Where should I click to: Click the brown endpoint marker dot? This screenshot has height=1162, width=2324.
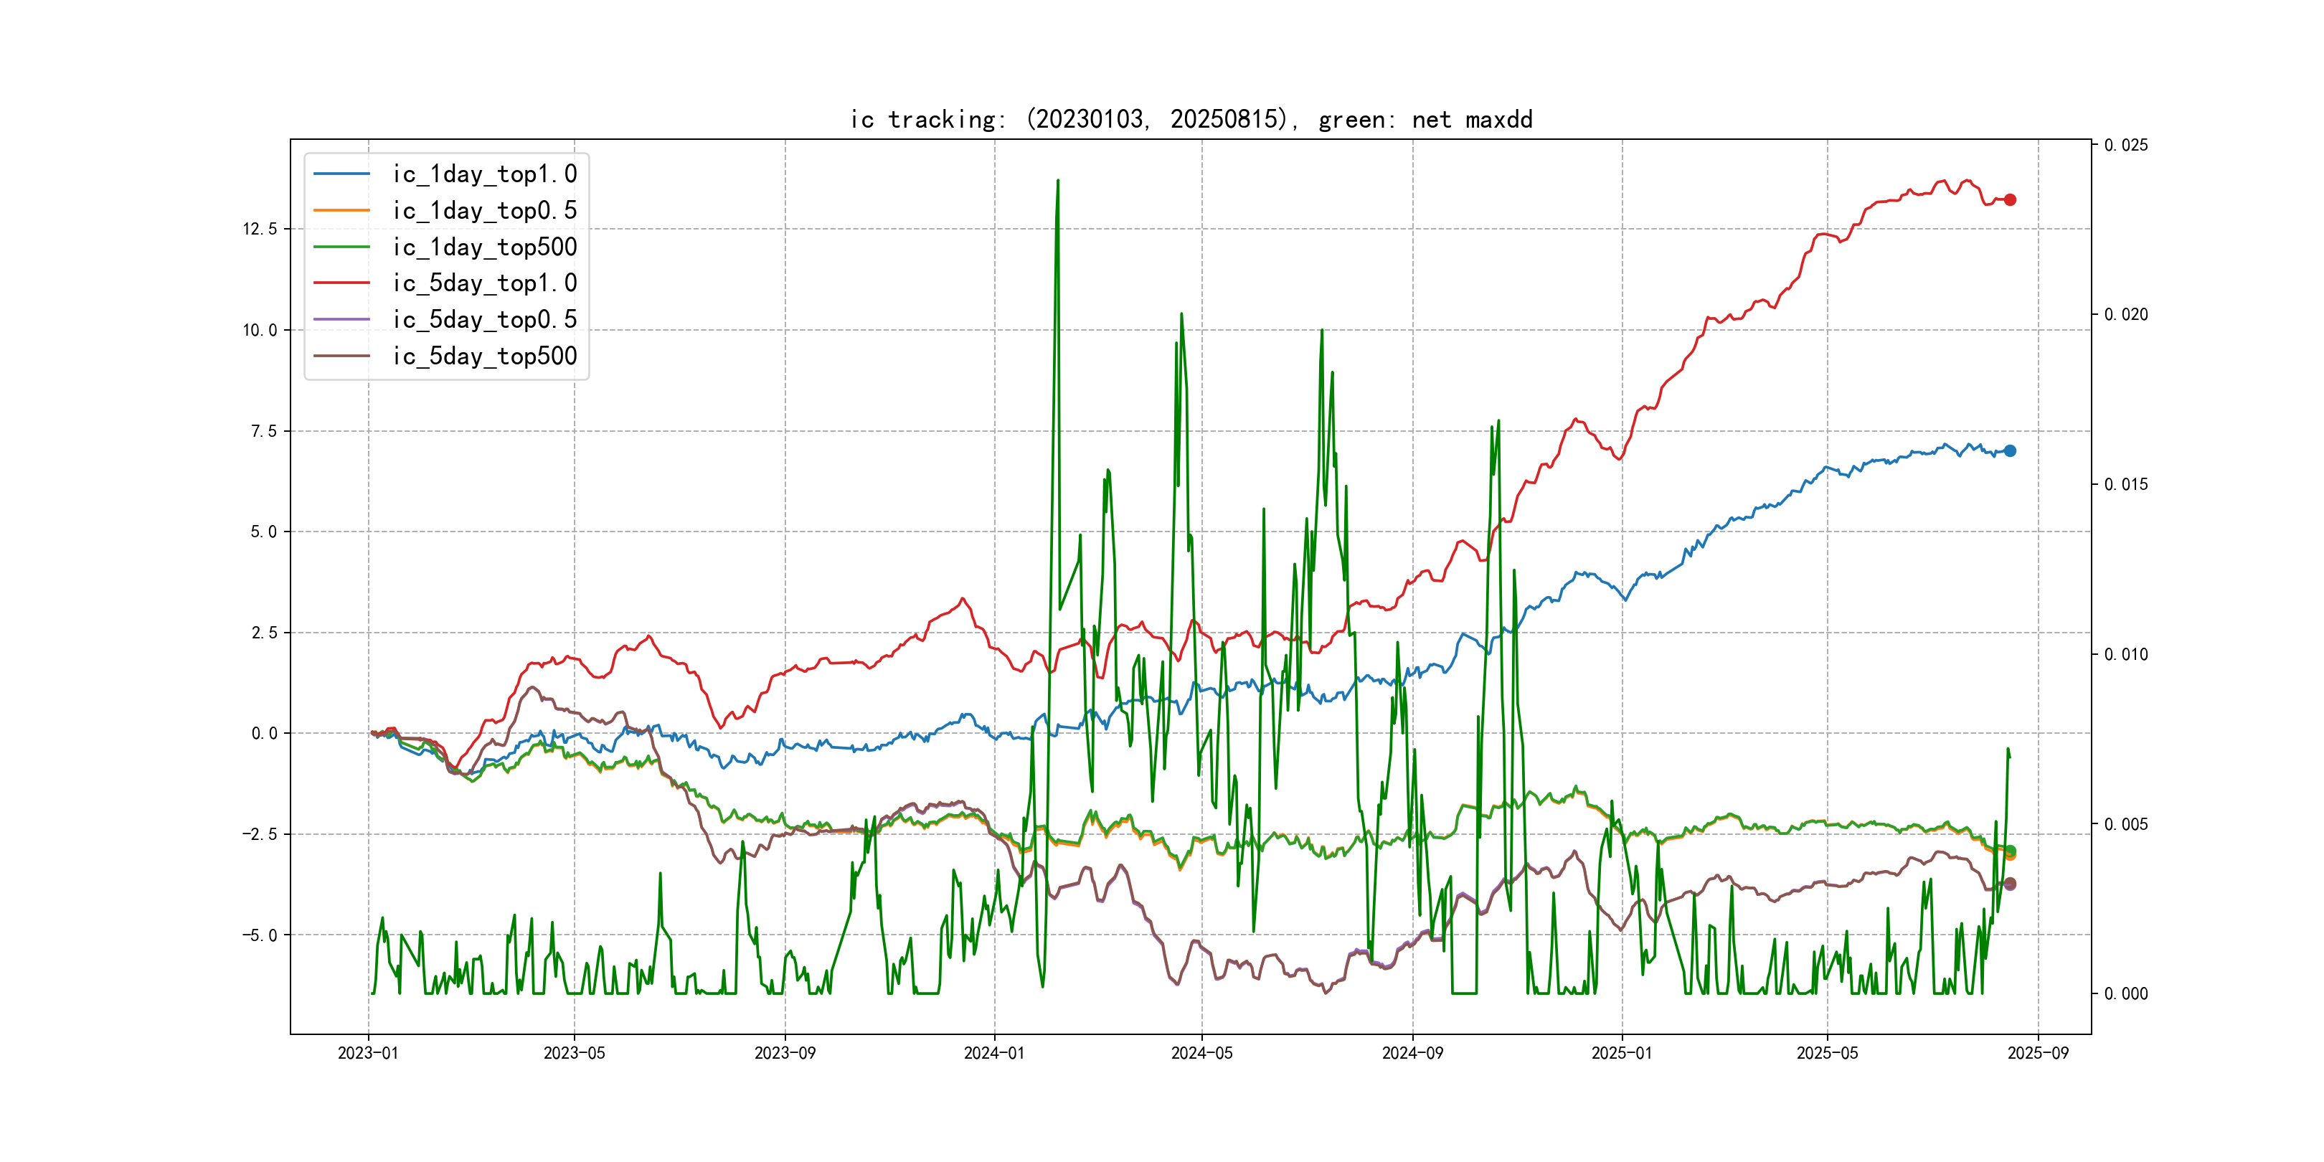click(2010, 883)
